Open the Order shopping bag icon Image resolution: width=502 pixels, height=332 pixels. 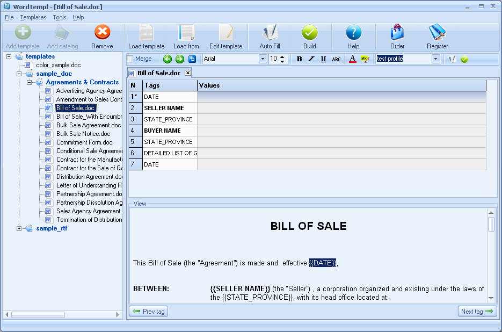pos(397,33)
